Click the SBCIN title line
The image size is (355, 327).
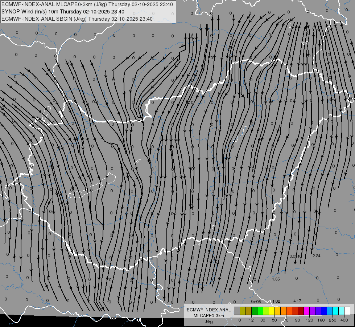[77, 19]
